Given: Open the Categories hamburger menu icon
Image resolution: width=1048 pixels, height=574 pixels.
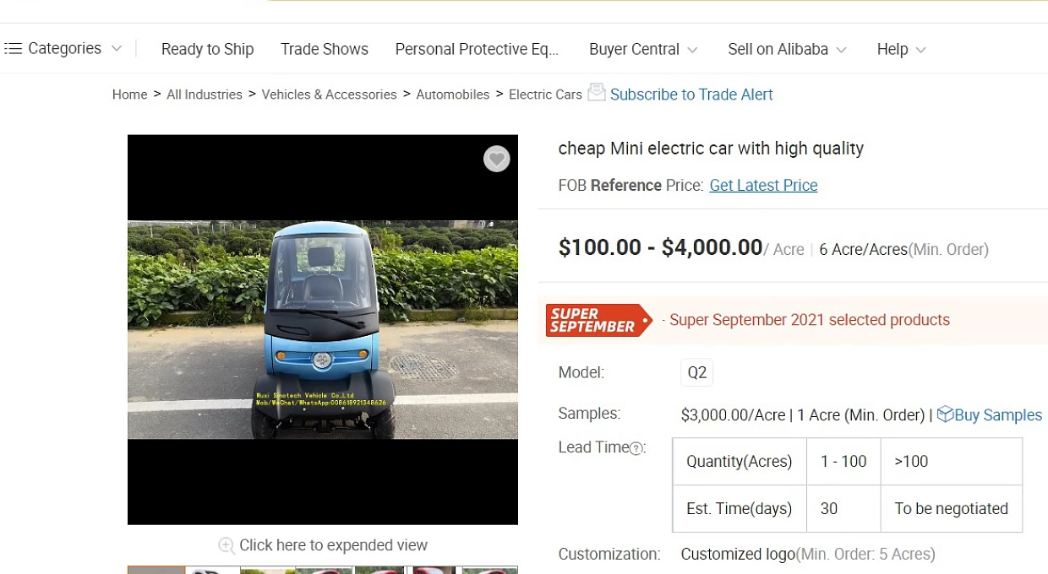Looking at the screenshot, I should coord(13,49).
